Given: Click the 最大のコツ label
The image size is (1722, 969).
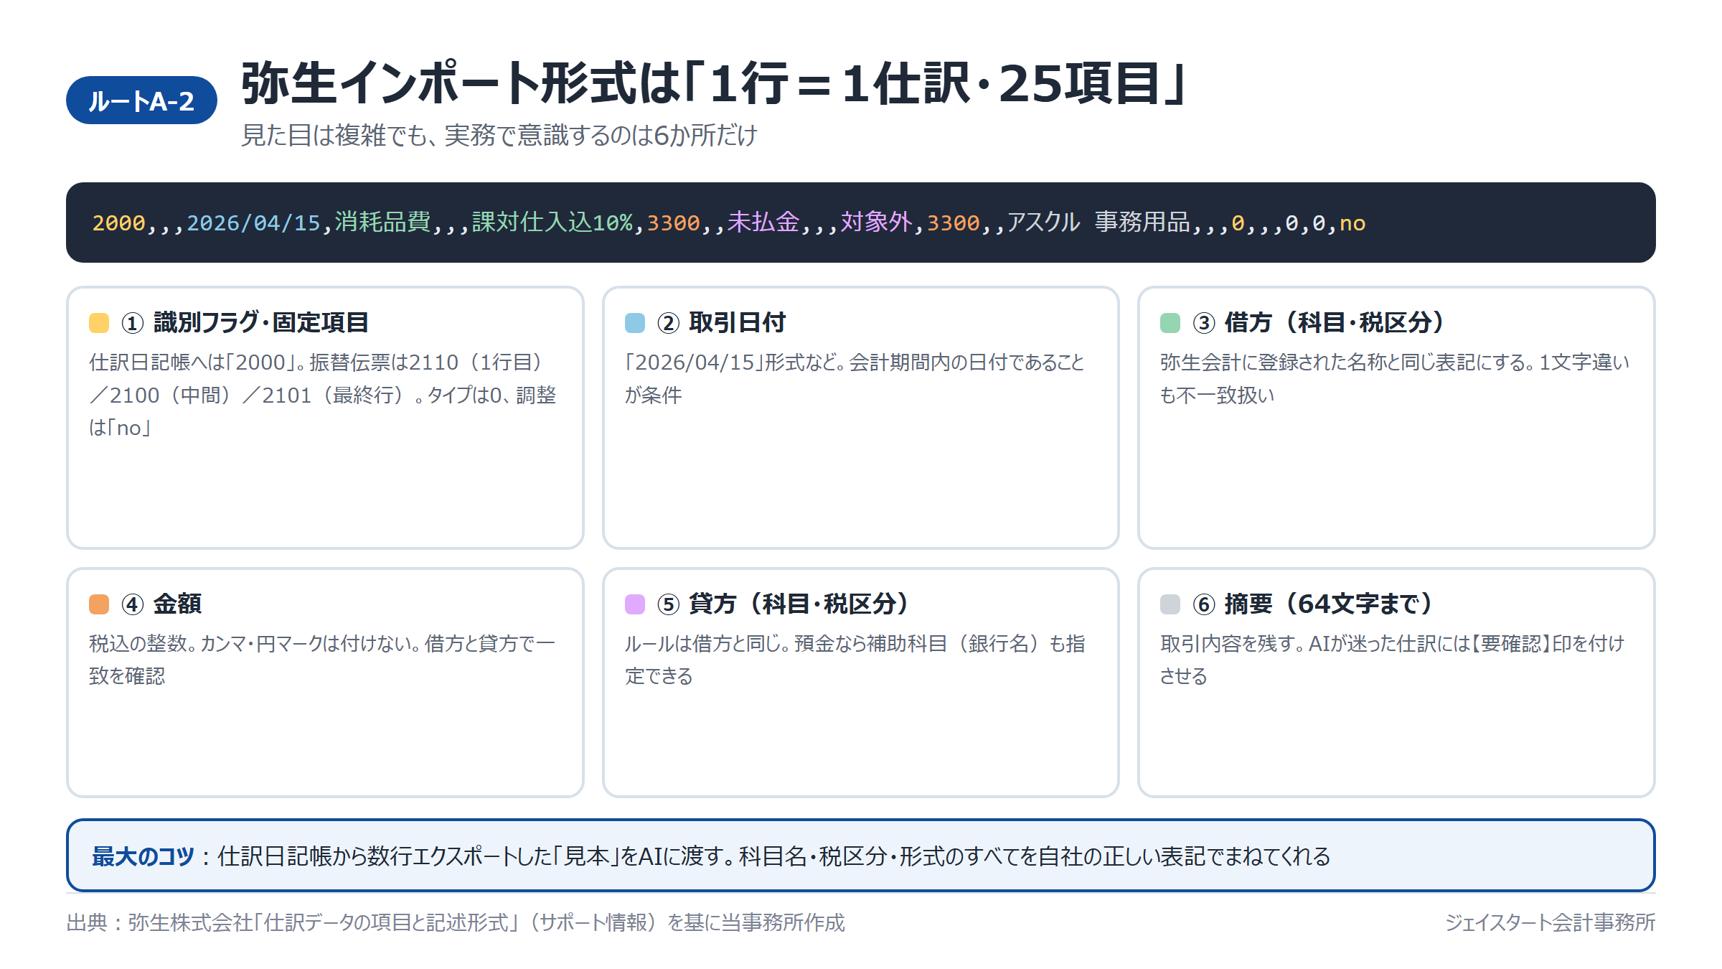Looking at the screenshot, I should point(143,856).
